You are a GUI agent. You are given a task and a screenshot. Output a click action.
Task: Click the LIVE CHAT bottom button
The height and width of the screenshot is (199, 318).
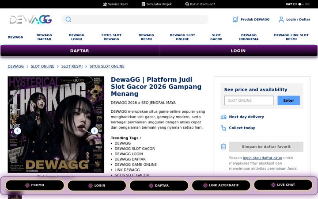pos(283,185)
